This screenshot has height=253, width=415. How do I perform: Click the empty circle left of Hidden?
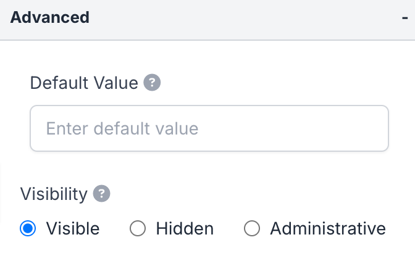tap(137, 229)
